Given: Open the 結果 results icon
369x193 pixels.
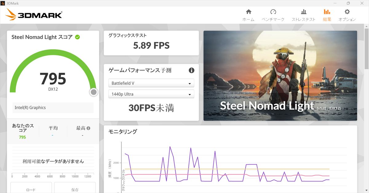Looking at the screenshot, I should [327, 12].
